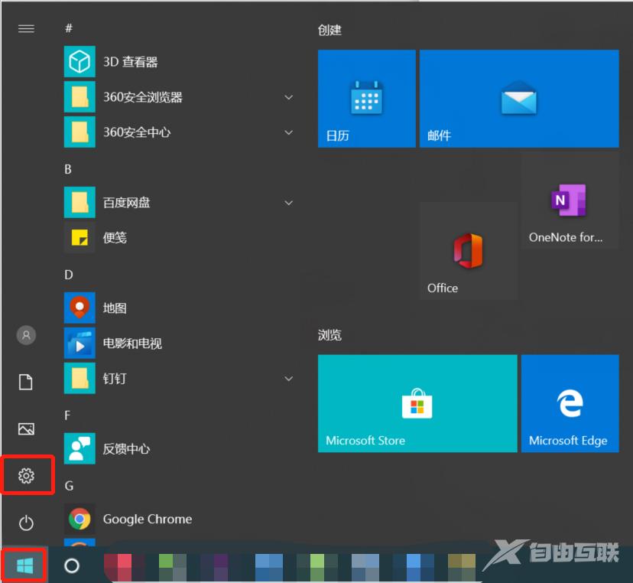Select the 便笺 text label

(115, 238)
